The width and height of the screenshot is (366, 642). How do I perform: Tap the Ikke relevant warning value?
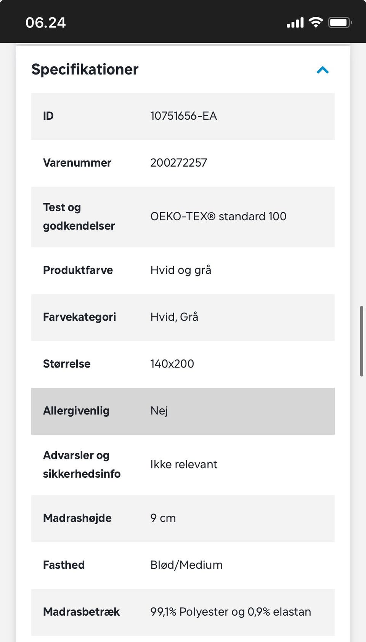pos(184,464)
